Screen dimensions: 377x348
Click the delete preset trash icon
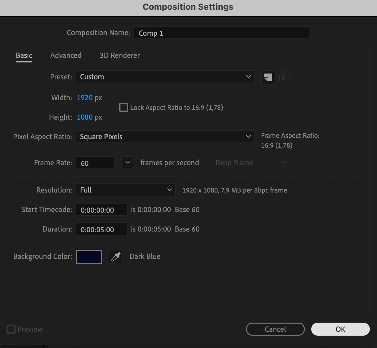[282, 77]
